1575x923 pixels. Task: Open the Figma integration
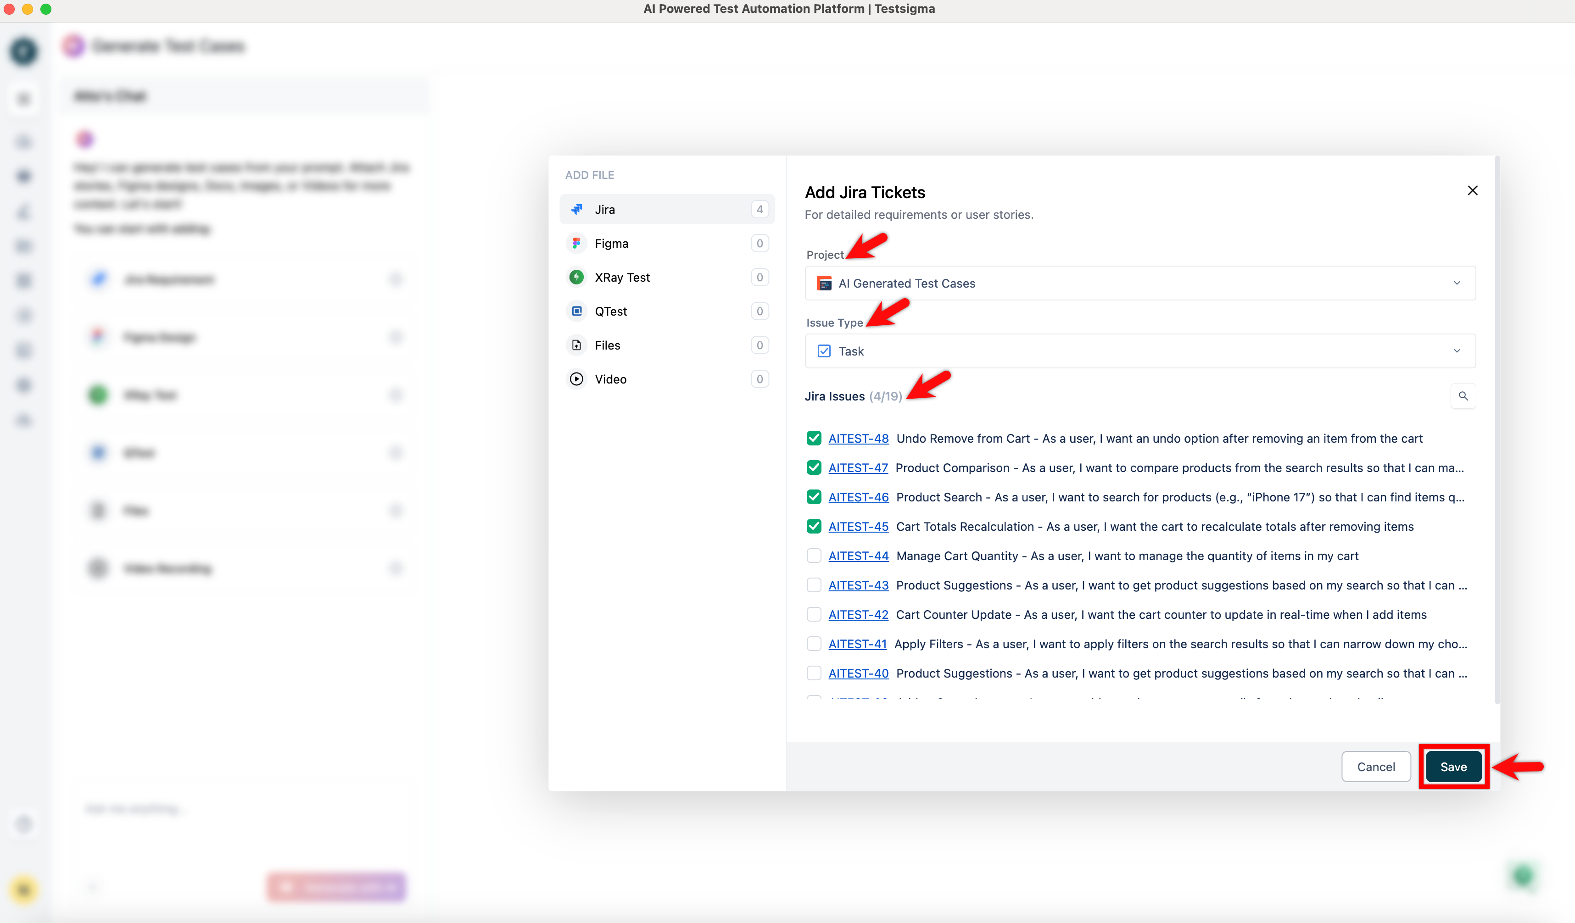[666, 243]
